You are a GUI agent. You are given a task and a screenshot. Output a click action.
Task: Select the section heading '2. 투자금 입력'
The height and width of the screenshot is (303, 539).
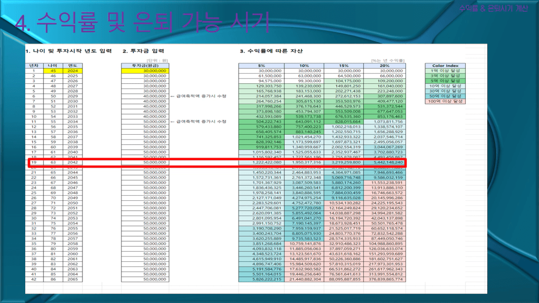[143, 51]
